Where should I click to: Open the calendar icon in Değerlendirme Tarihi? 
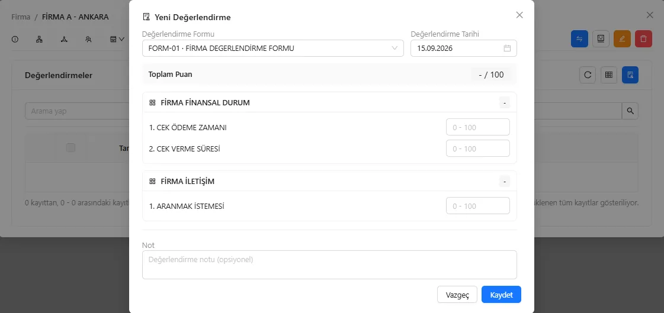tap(507, 48)
